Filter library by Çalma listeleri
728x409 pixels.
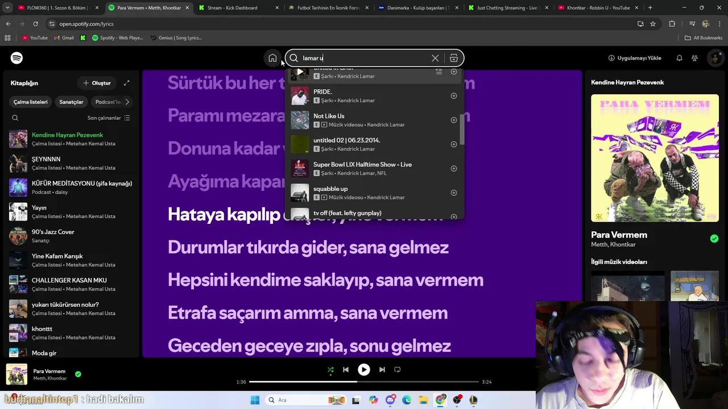coord(31,102)
